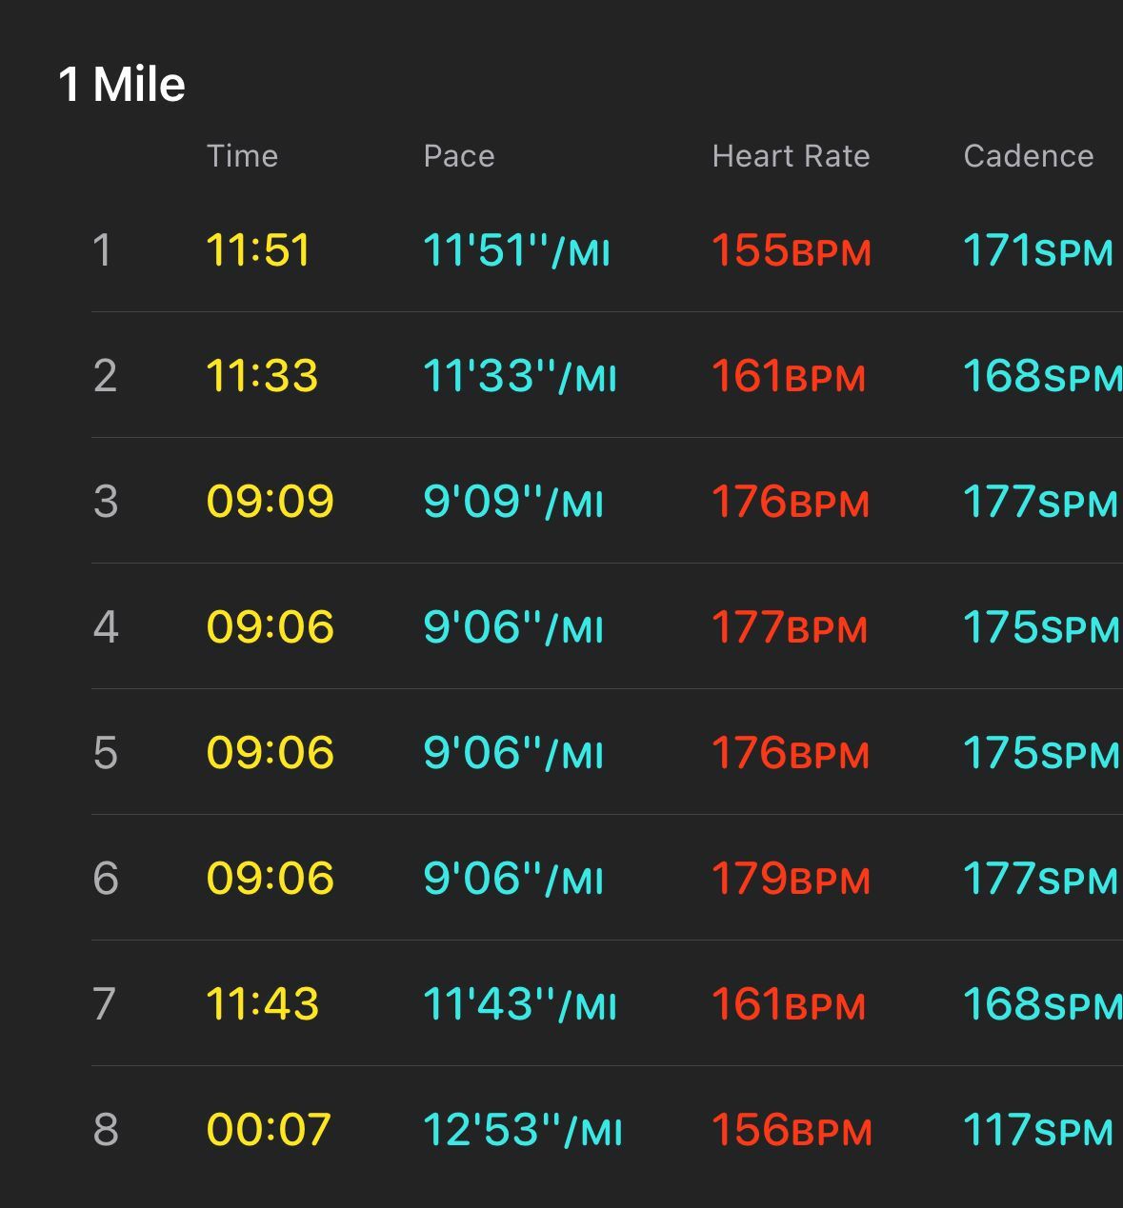Select the 1 Mile splits heading
This screenshot has width=1123, height=1208.
click(122, 85)
